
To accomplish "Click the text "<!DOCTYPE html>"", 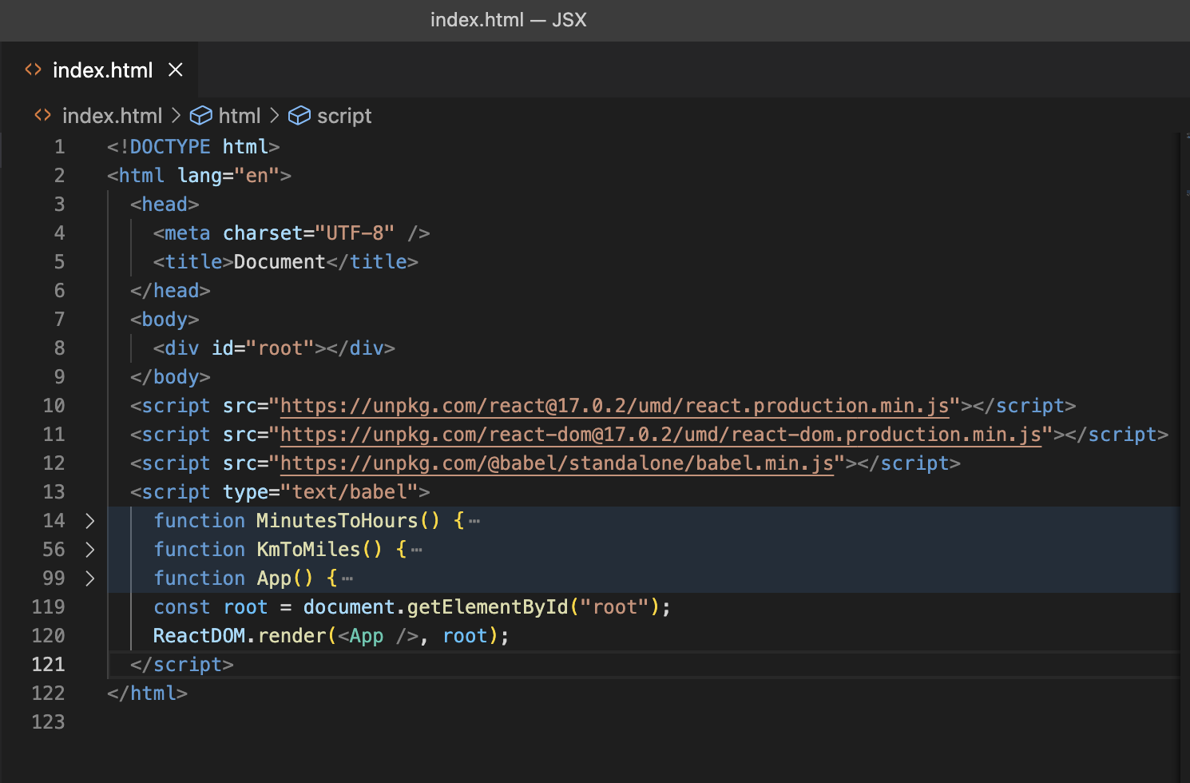I will tap(193, 147).
